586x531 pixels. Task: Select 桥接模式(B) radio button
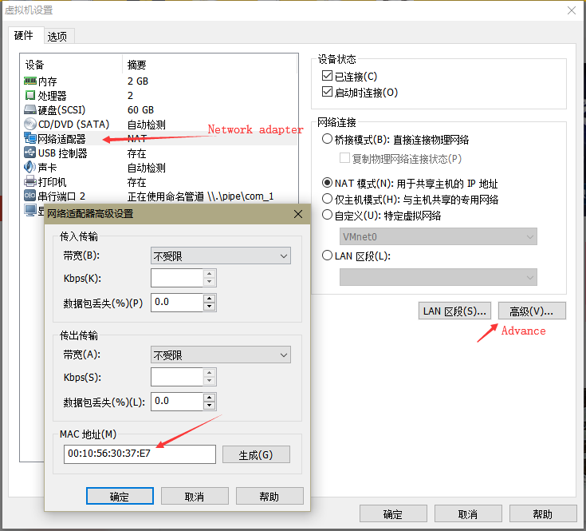327,139
